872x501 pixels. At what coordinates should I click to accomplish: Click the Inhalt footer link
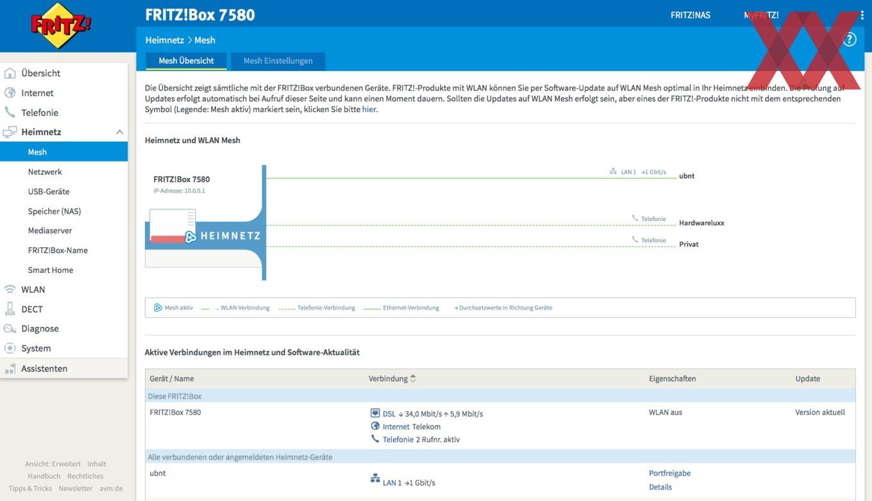pyautogui.click(x=97, y=464)
